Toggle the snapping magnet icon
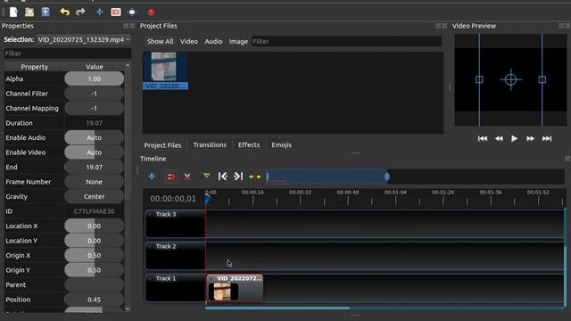The height and width of the screenshot is (321, 571). coord(170,177)
